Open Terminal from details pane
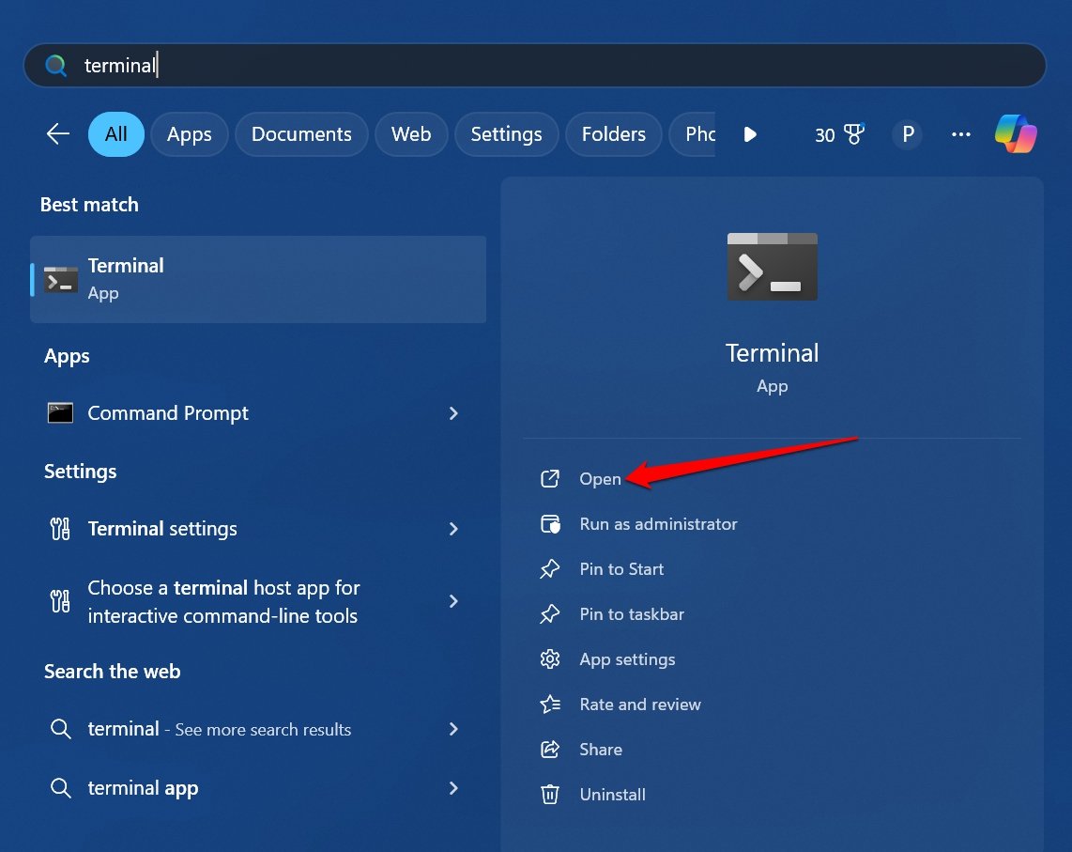The image size is (1072, 852). point(600,479)
